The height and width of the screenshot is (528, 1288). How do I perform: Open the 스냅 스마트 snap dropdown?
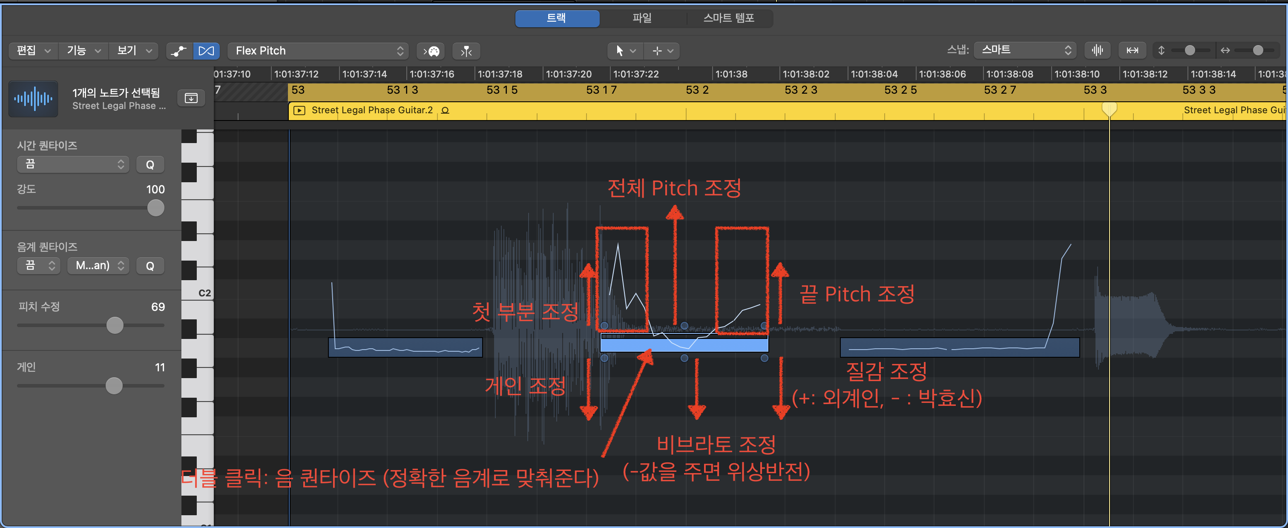[x=1026, y=50]
